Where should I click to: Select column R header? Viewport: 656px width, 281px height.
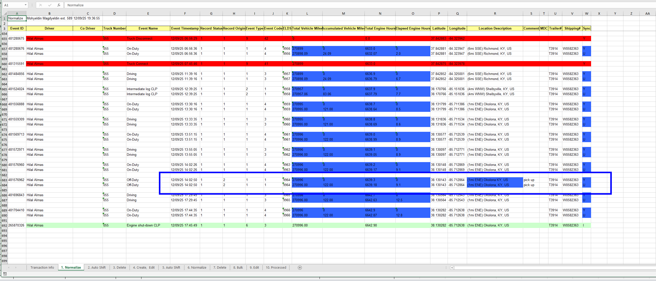click(495, 13)
